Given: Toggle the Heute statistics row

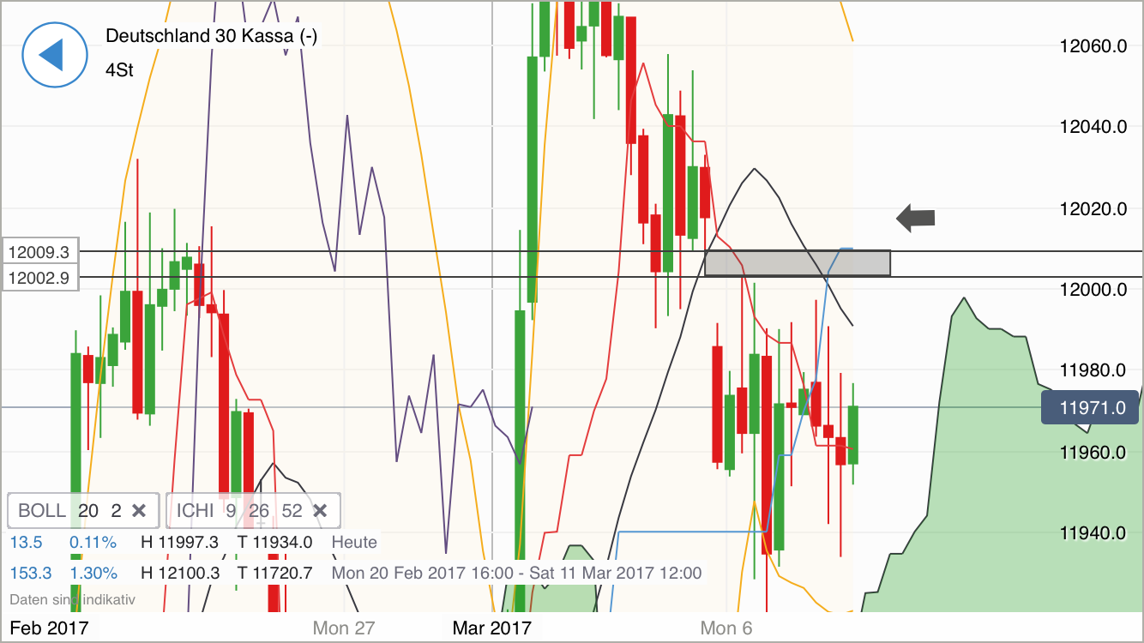Looking at the screenshot, I should [354, 542].
